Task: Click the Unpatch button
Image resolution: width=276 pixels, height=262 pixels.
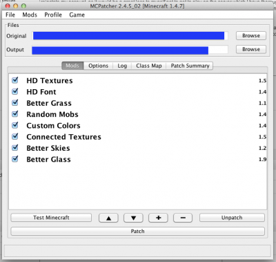Action: point(232,218)
